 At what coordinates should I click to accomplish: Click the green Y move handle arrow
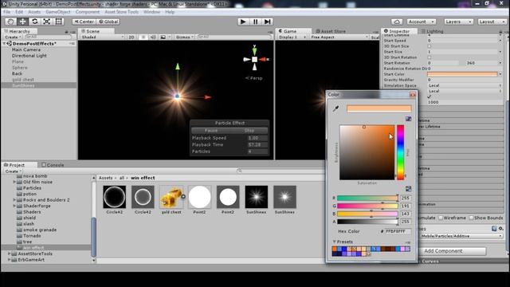tap(178, 66)
